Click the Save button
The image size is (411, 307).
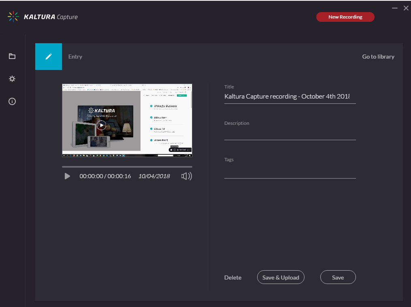[338, 277]
